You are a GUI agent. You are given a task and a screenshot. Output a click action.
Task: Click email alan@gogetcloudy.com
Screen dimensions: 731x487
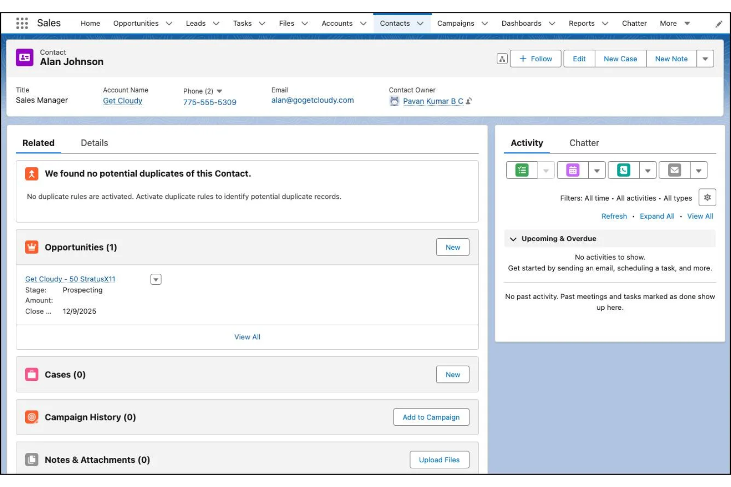pyautogui.click(x=313, y=100)
